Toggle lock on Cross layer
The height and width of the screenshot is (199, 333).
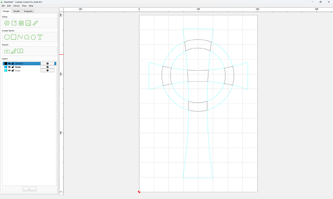pos(13,71)
